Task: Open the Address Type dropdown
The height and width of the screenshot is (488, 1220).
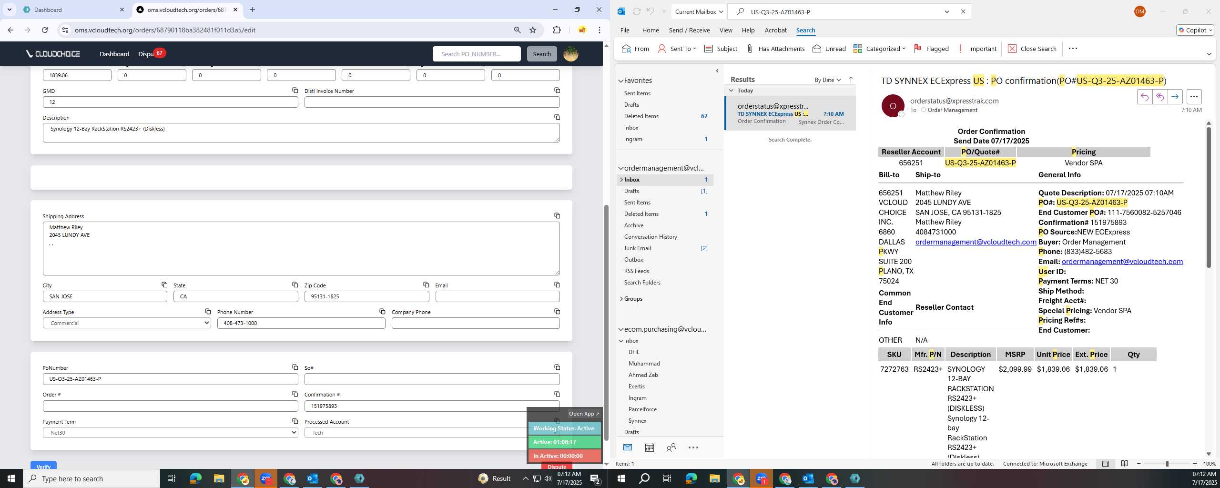Action: [127, 323]
